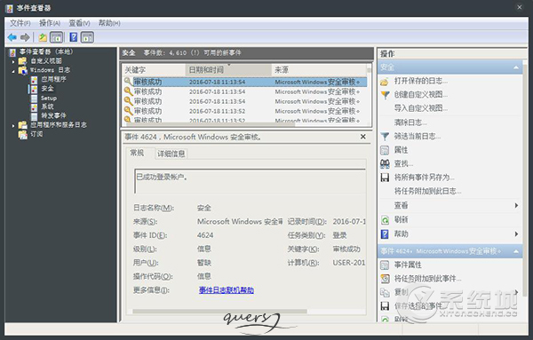Click the preview pane horizontal scrollbar
Screen dimensions: 533x340
click(219, 311)
